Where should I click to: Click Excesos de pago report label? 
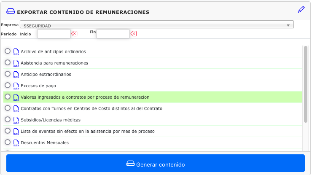38,86
